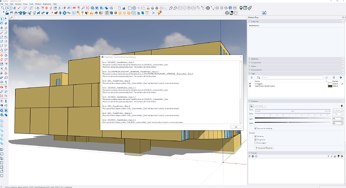The width and height of the screenshot is (346, 188).
Task: Expand the Environments panel
Action: point(250,70)
